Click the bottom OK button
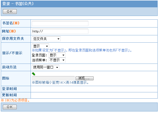The image size is (159, 113). coord(10,107)
